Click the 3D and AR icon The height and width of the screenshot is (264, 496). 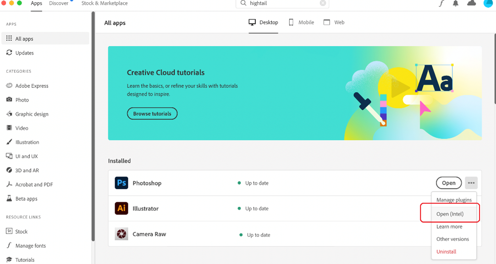coord(9,170)
